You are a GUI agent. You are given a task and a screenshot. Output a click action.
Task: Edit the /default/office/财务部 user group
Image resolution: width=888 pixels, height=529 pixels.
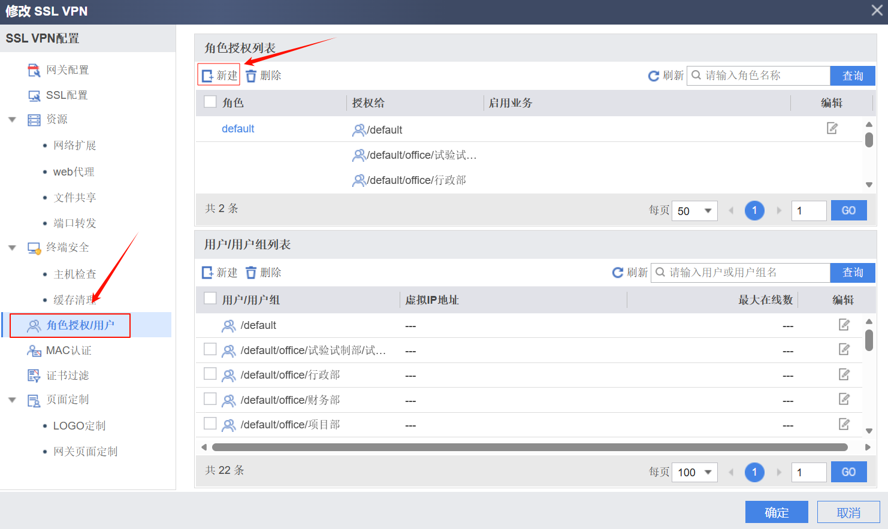(844, 399)
